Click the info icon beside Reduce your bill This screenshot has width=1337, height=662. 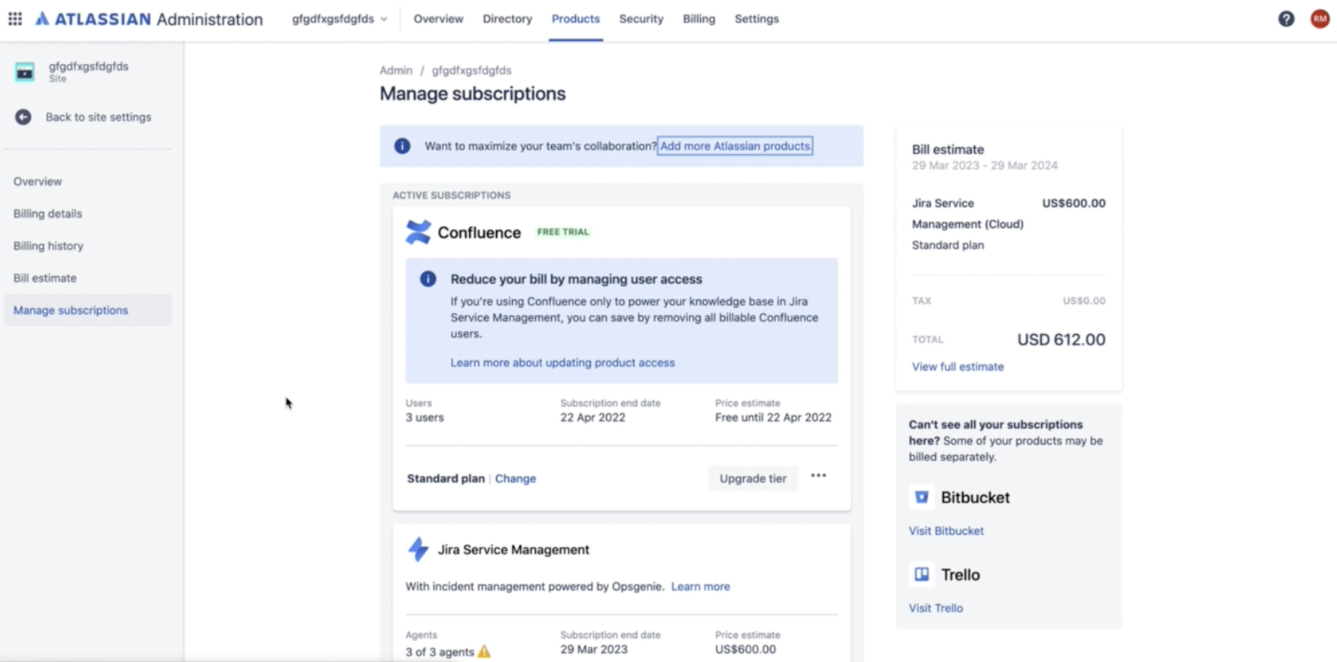428,279
